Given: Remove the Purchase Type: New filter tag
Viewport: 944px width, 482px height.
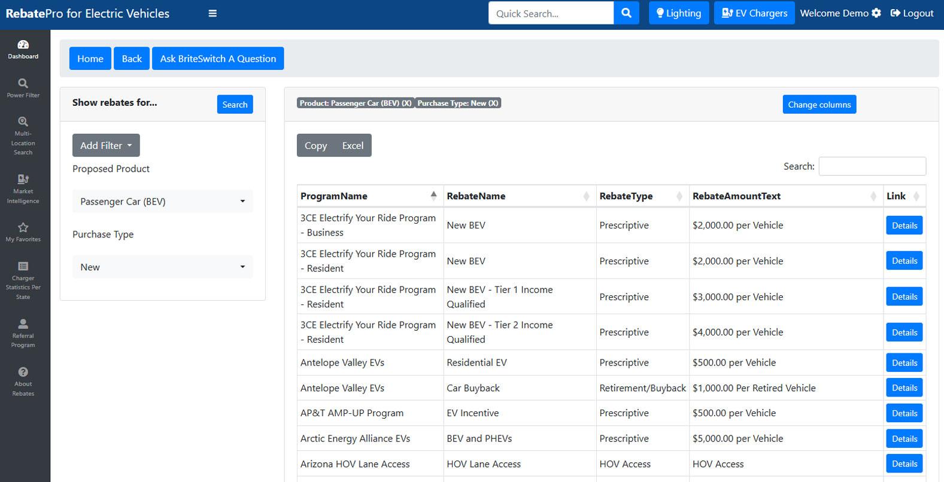Looking at the screenshot, I should click(x=493, y=103).
